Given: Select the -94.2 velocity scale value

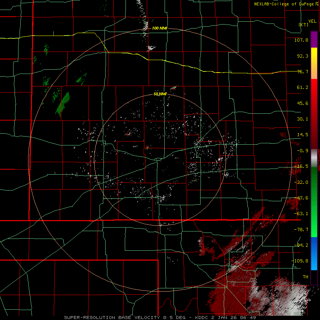Looking at the screenshot, I should click(x=301, y=245).
